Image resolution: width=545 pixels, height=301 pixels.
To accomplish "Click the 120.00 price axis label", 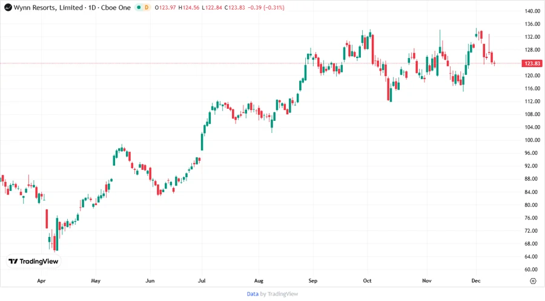I will [x=532, y=76].
